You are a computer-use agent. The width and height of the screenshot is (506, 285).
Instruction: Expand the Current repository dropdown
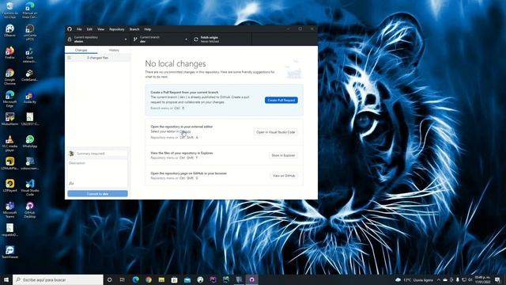click(98, 40)
